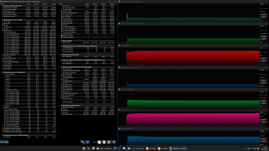Pick the green line color swatch in P-core 0 T0 graph

click(x=261, y=9)
